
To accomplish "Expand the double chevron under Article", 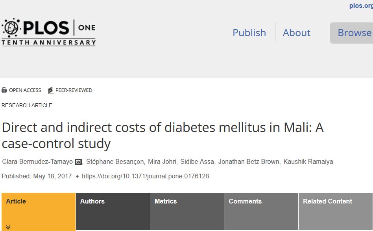I will [8, 227].
